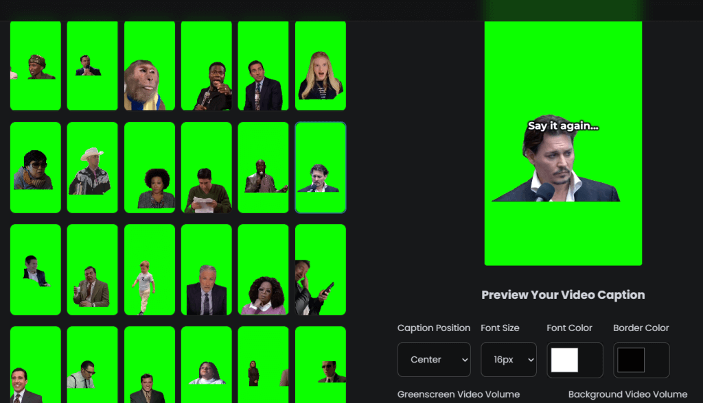
Task: Open the white Font Color swatch
Action: point(564,360)
